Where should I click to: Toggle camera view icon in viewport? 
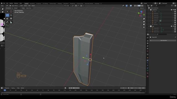pyautogui.click(x=144, y=24)
